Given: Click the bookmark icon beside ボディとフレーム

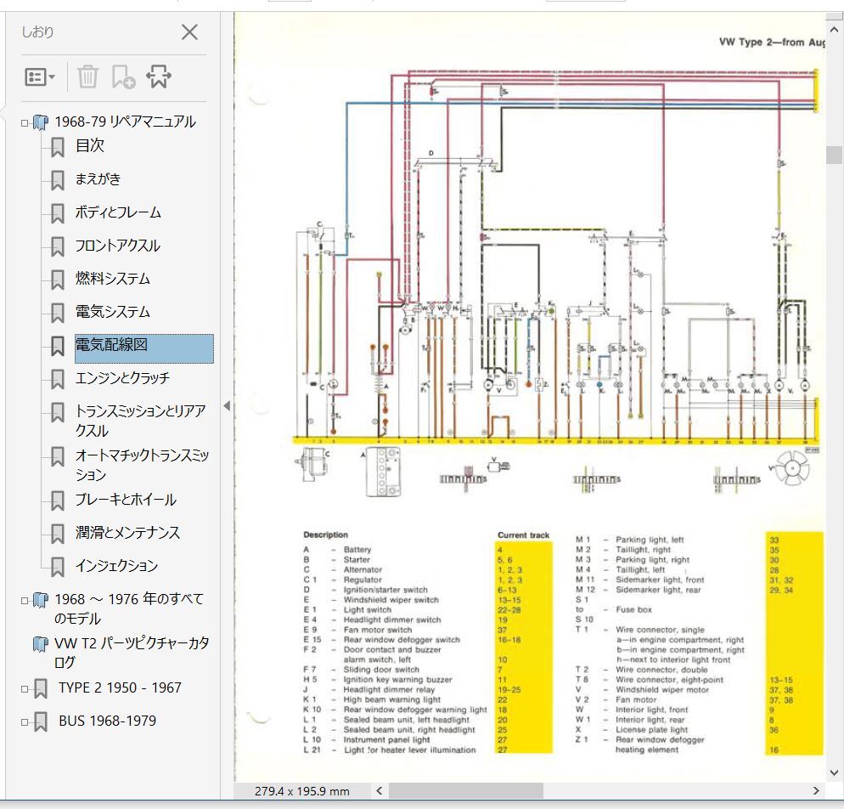Looking at the screenshot, I should coord(58,214).
